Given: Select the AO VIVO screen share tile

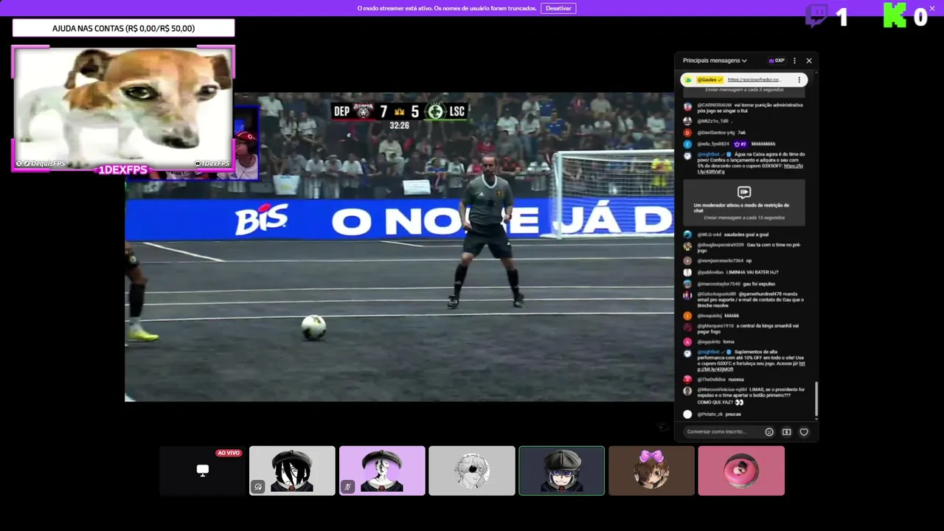Looking at the screenshot, I should pos(202,471).
